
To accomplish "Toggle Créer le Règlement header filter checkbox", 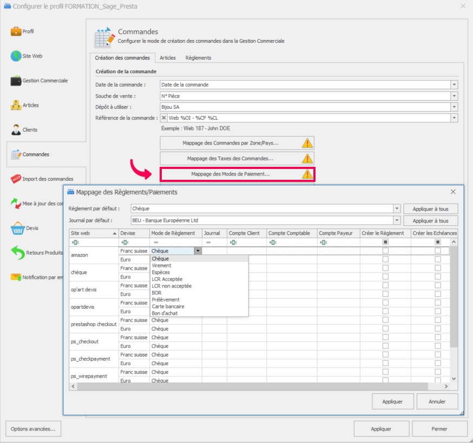I will 385,242.
